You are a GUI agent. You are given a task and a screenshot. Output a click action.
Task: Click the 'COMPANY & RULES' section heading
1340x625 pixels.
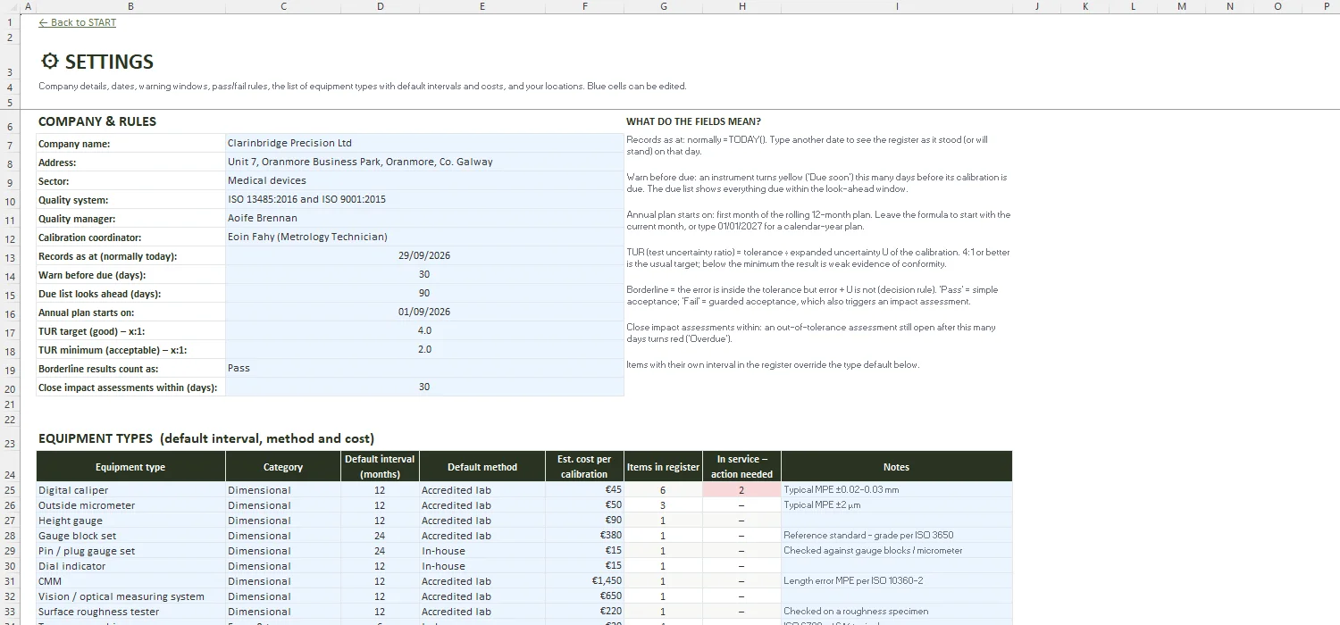tap(97, 121)
